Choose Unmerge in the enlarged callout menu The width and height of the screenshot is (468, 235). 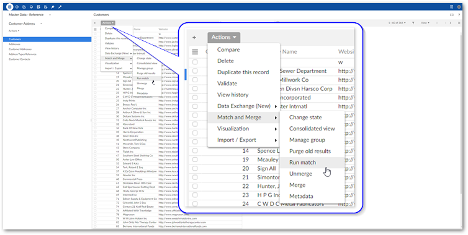click(x=312, y=174)
